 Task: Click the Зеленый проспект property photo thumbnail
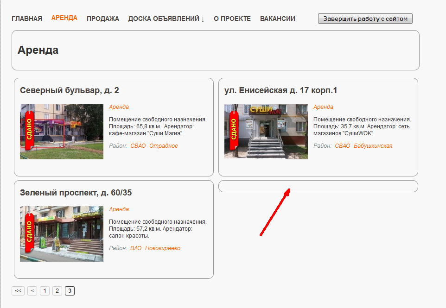click(x=62, y=234)
